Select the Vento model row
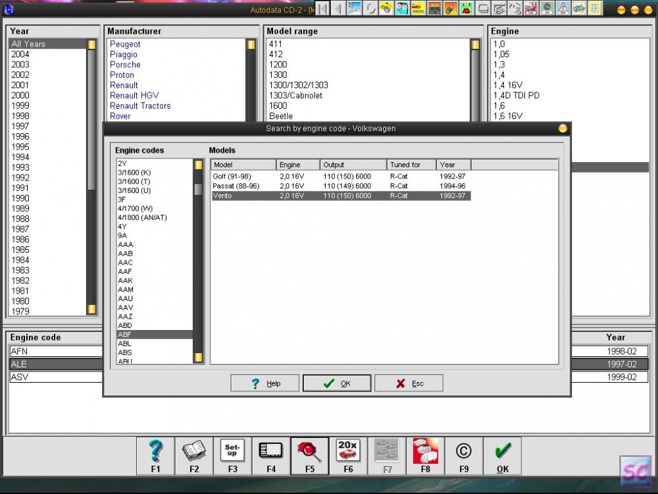Screen dimensions: 658x494 [341, 196]
